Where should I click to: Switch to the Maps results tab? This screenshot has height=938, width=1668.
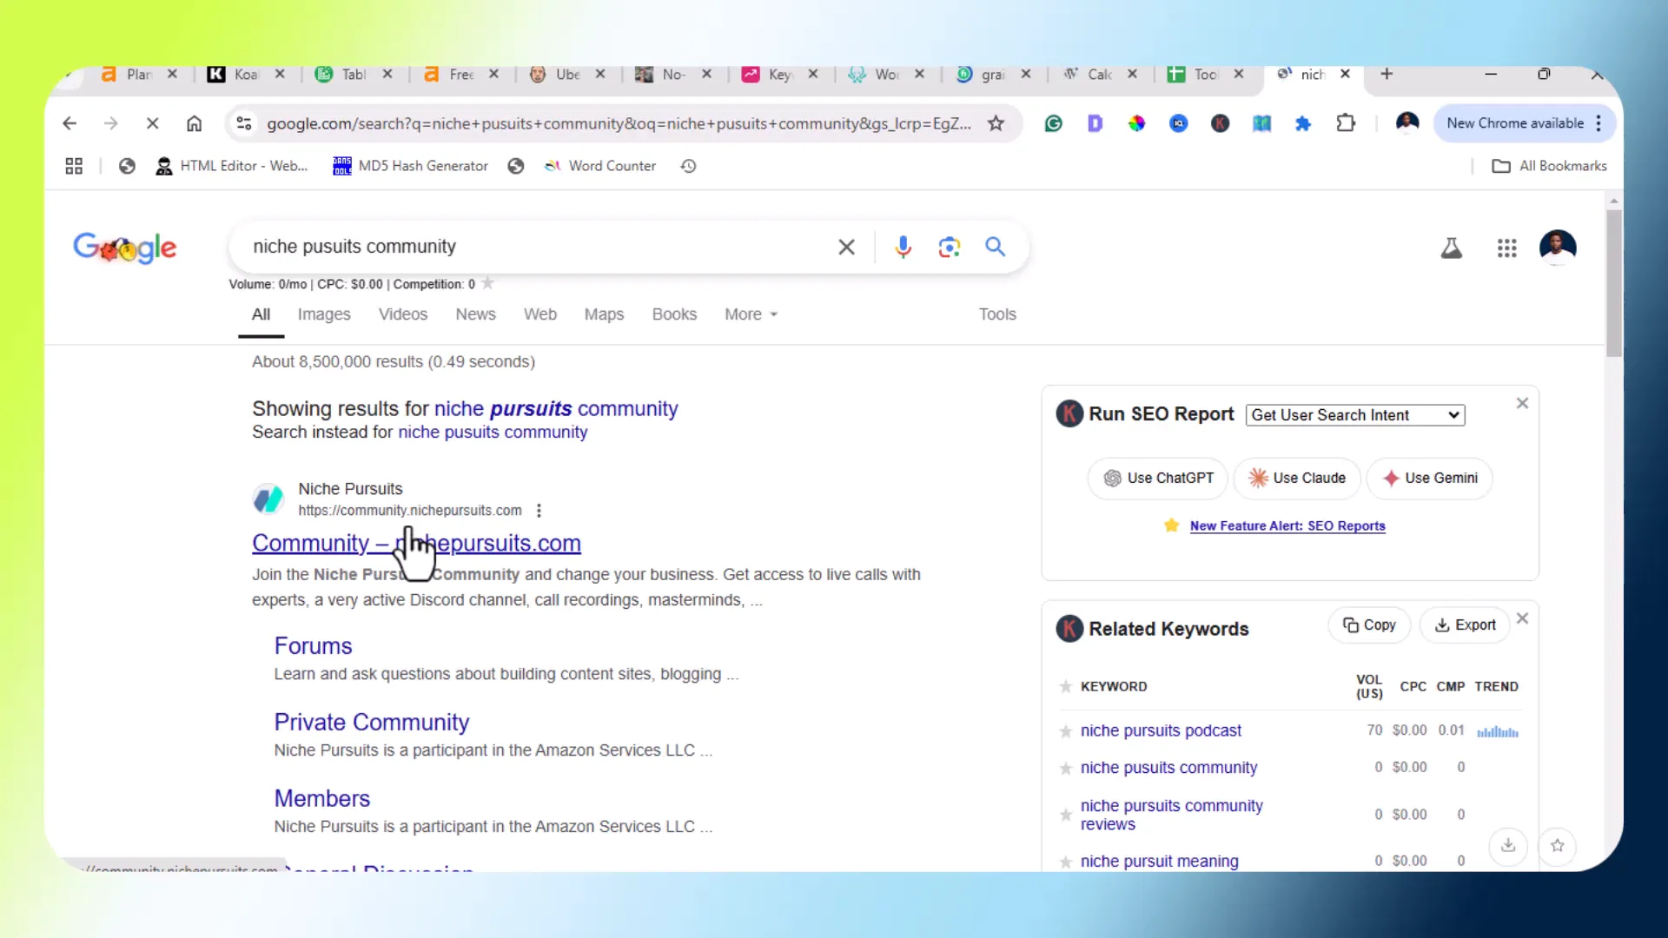(x=604, y=314)
